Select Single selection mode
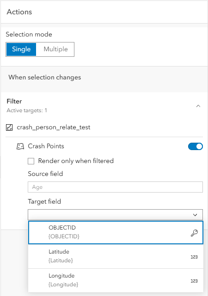Screen dimensions: 208x296 point(21,49)
